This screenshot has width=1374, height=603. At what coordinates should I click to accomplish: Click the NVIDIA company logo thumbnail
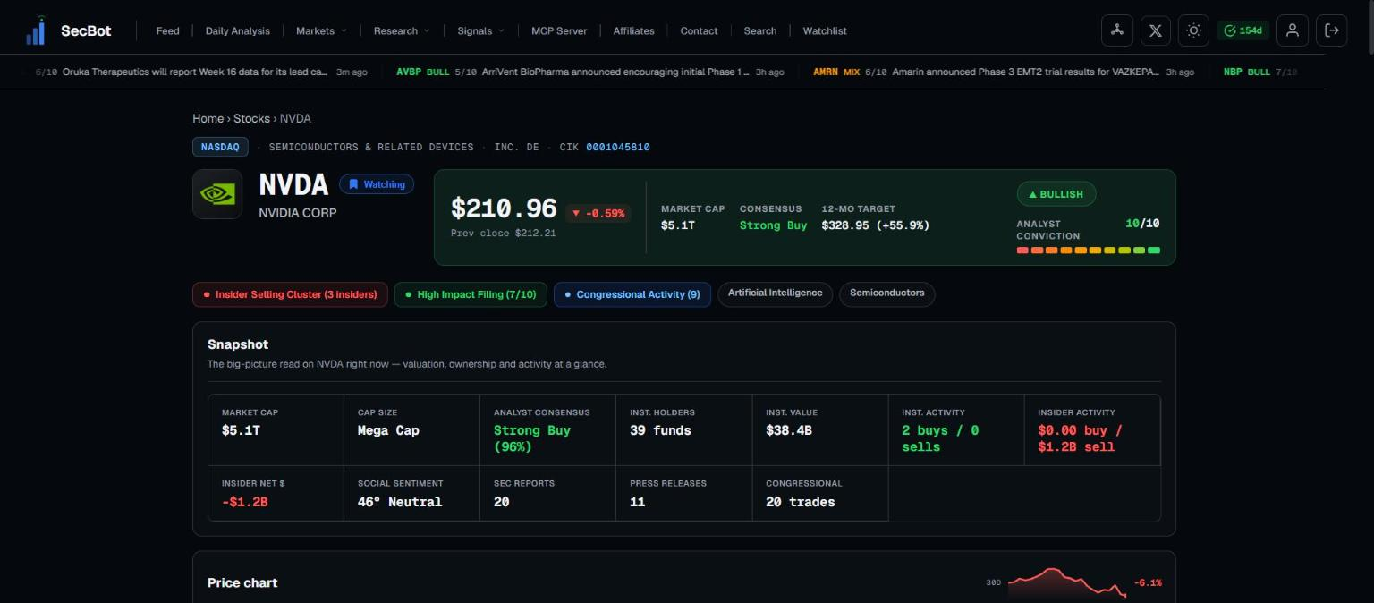tap(217, 194)
